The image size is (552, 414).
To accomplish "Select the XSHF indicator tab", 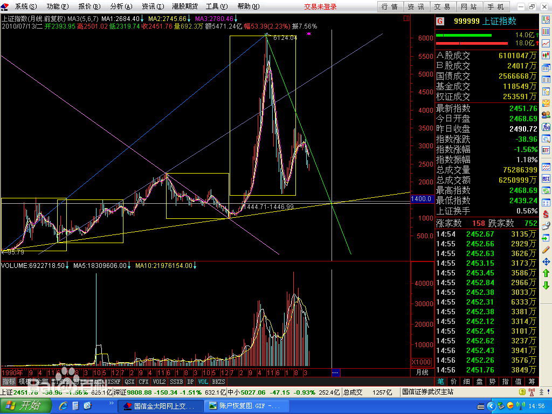I will tap(114, 382).
